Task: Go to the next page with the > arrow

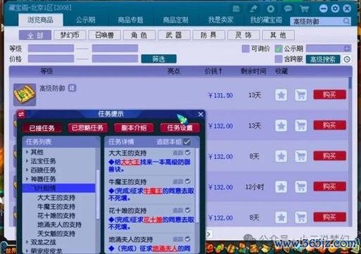Action: point(208,234)
